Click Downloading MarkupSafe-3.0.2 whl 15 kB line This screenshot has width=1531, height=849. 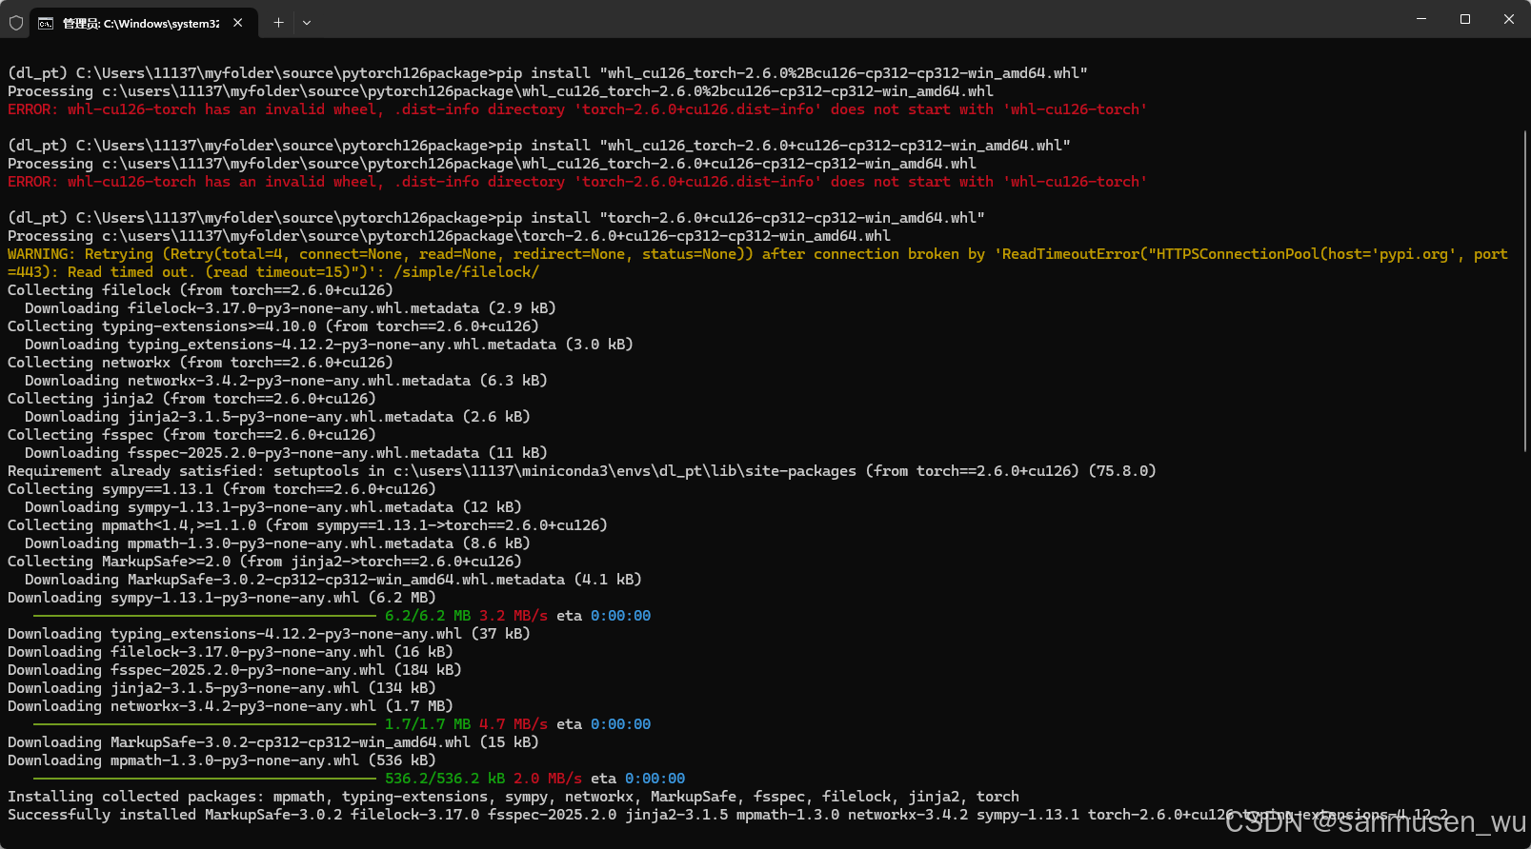pyautogui.click(x=272, y=742)
